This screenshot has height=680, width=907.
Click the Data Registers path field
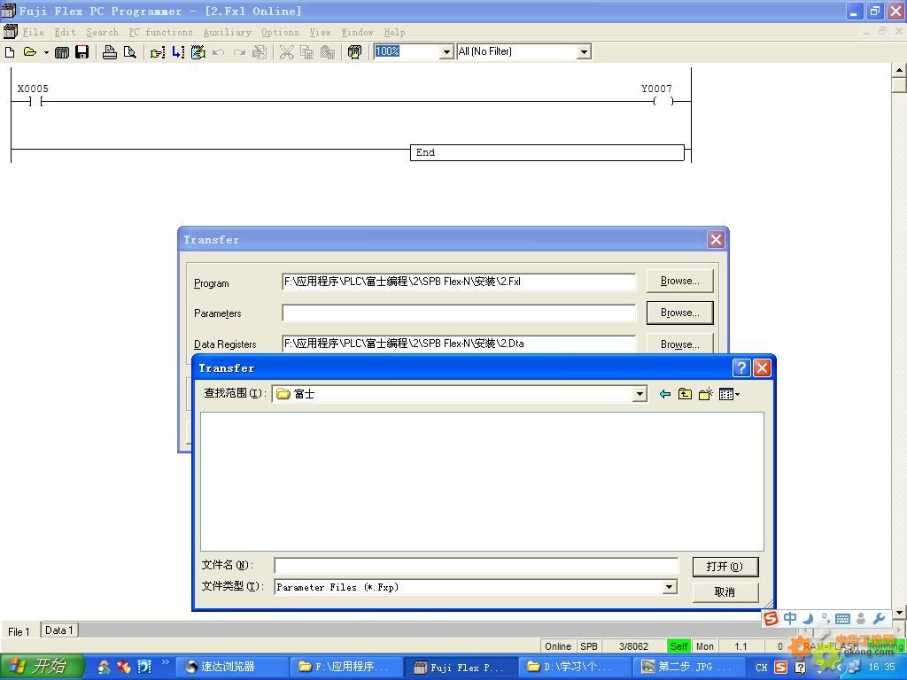pos(459,344)
